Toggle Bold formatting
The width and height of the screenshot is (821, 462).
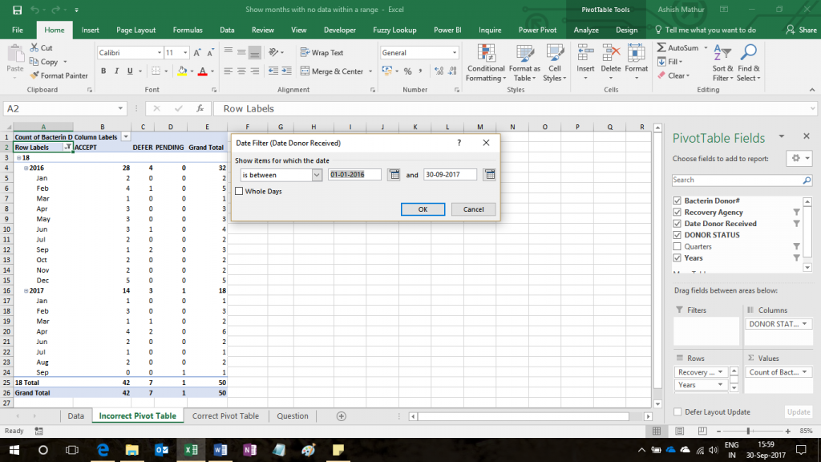[x=103, y=71]
